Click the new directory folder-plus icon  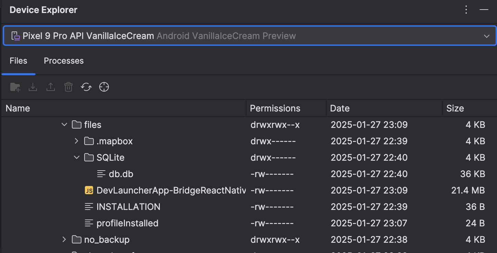pos(15,87)
